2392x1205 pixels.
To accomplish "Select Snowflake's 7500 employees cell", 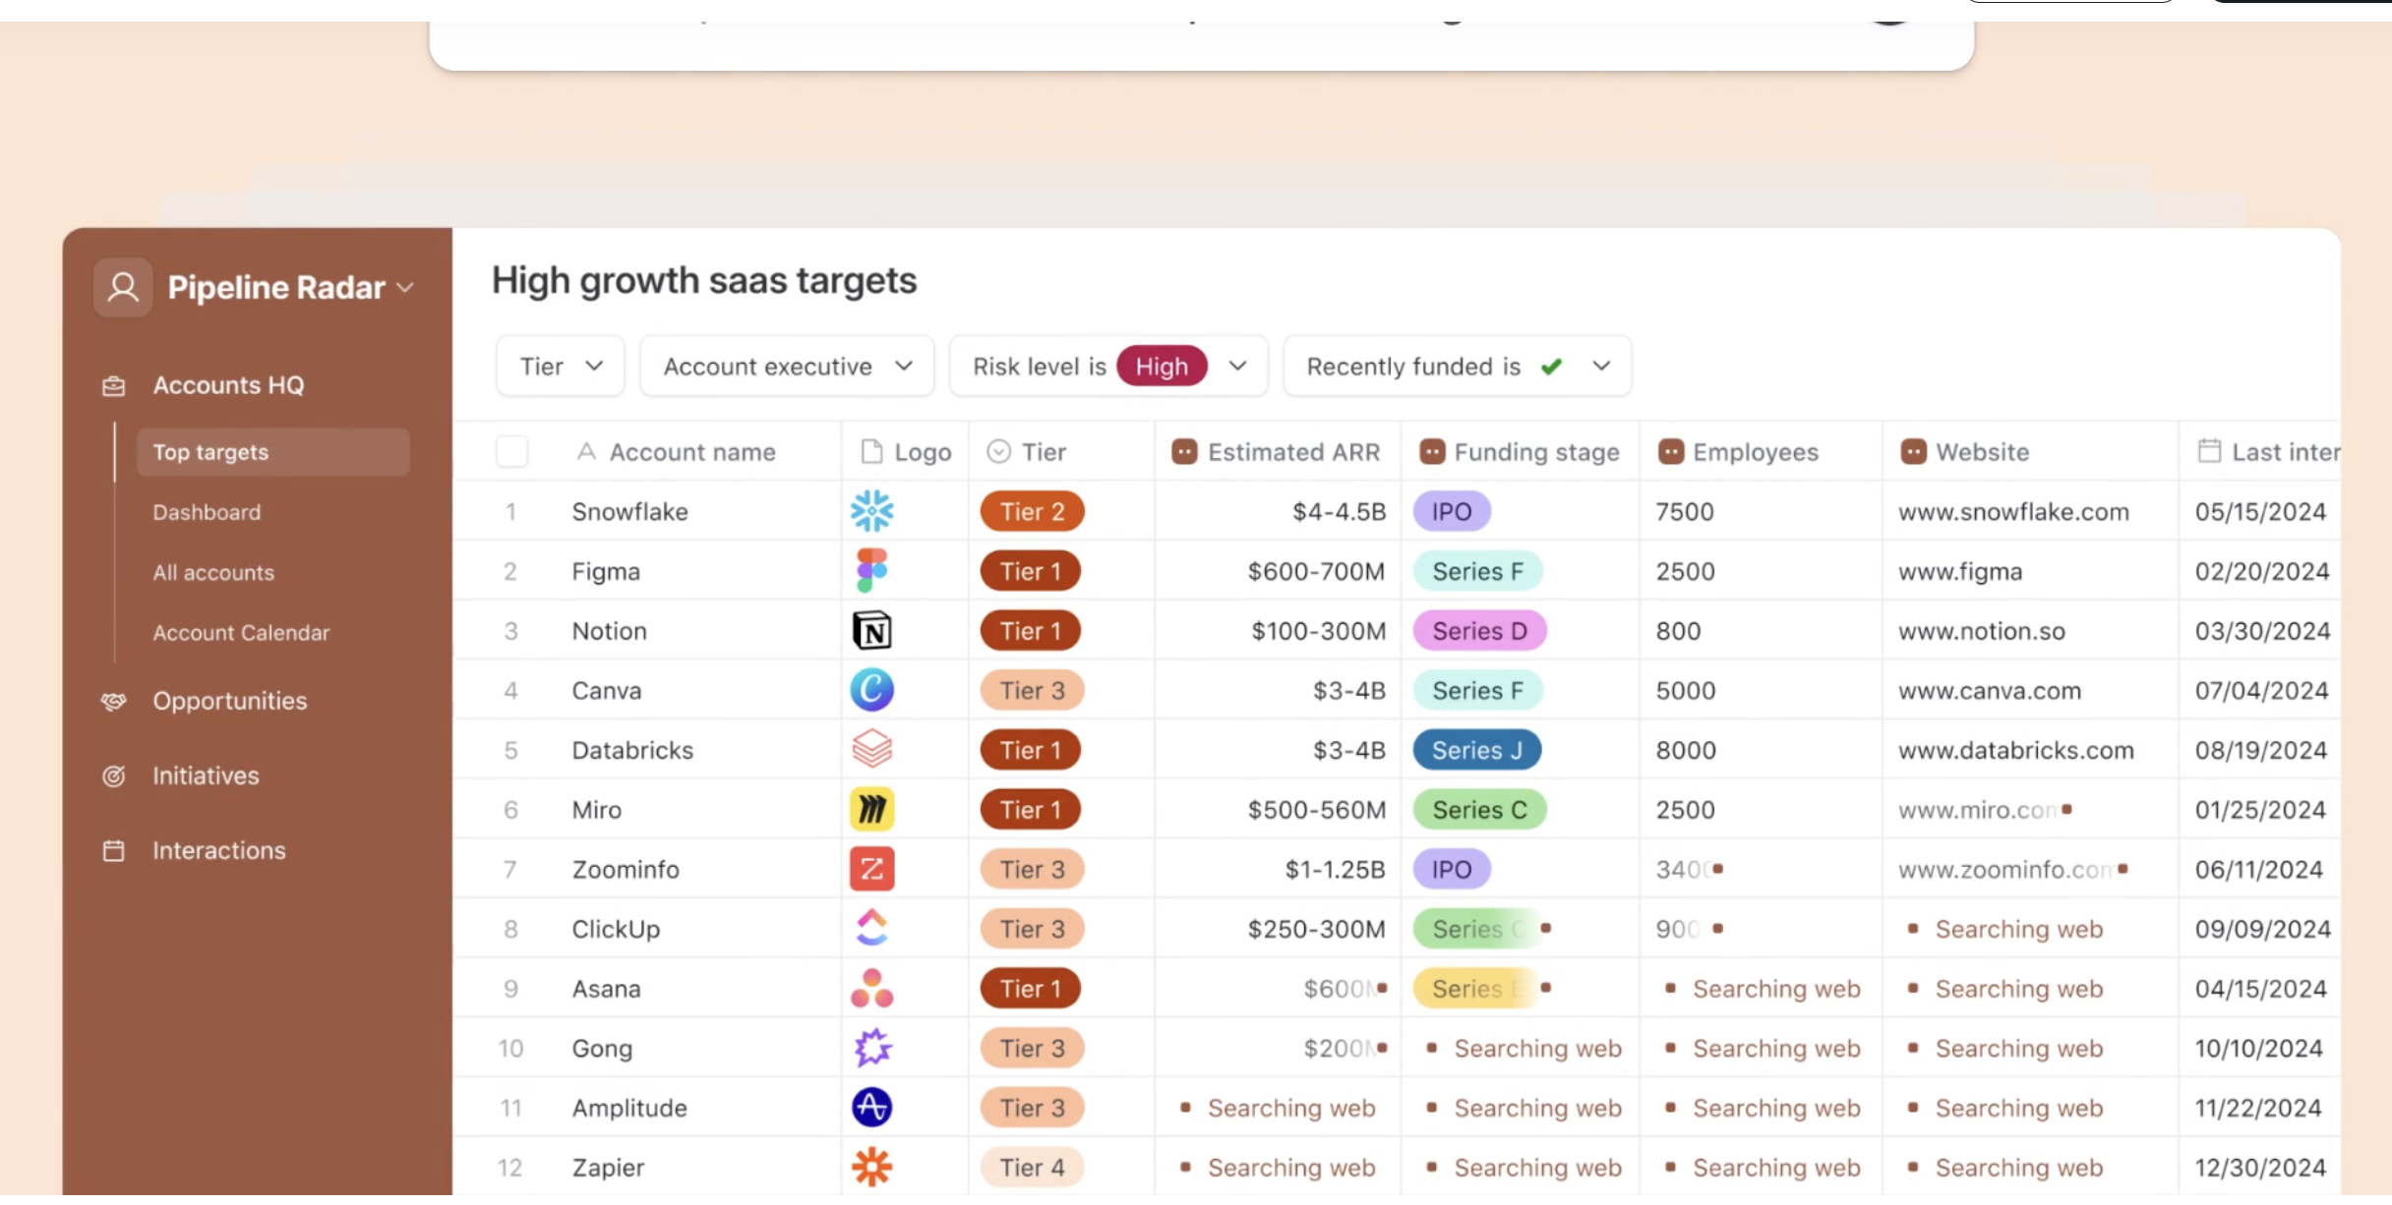I will (x=1761, y=511).
